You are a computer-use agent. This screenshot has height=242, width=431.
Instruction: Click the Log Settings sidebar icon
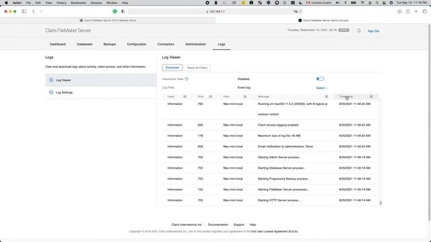(51, 92)
